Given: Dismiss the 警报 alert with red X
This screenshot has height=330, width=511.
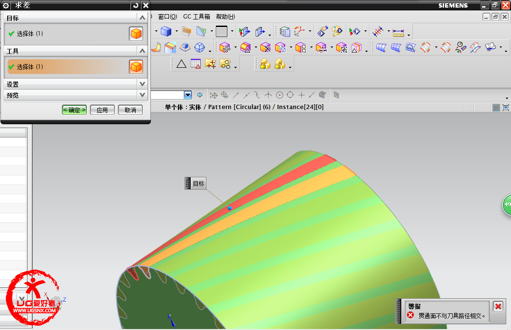Looking at the screenshot, I should pyautogui.click(x=498, y=306).
